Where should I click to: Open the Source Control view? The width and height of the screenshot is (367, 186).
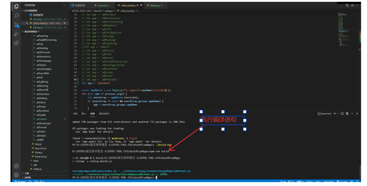16,25
